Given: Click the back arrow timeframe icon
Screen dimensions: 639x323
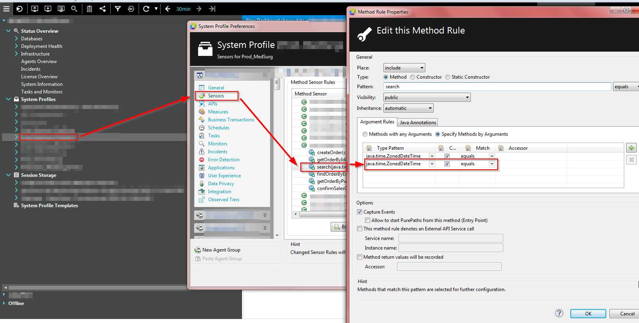Looking at the screenshot, I should tap(168, 8).
